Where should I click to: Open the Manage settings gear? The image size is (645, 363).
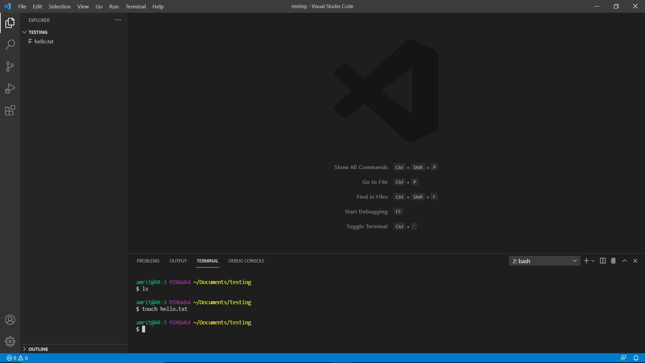coord(10,341)
